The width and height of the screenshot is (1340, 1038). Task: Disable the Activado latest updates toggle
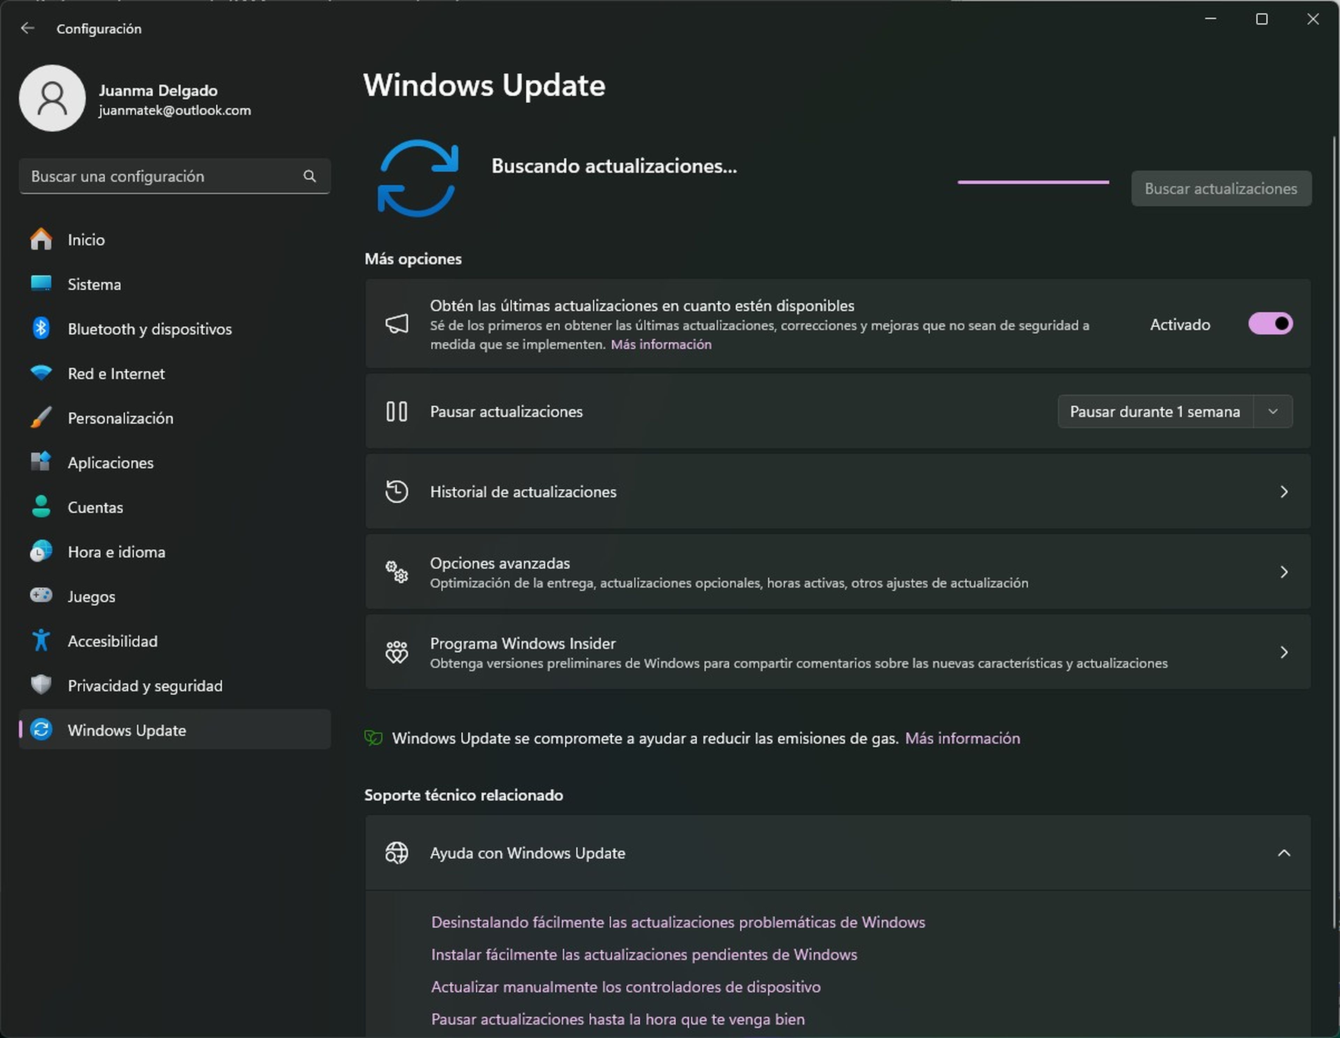click(1271, 324)
